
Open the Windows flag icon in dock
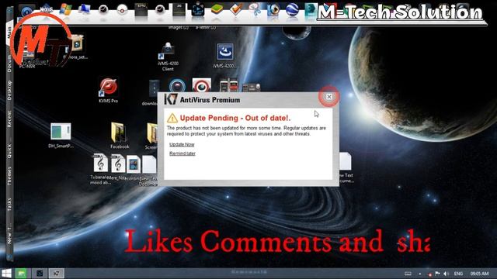click(x=65, y=10)
